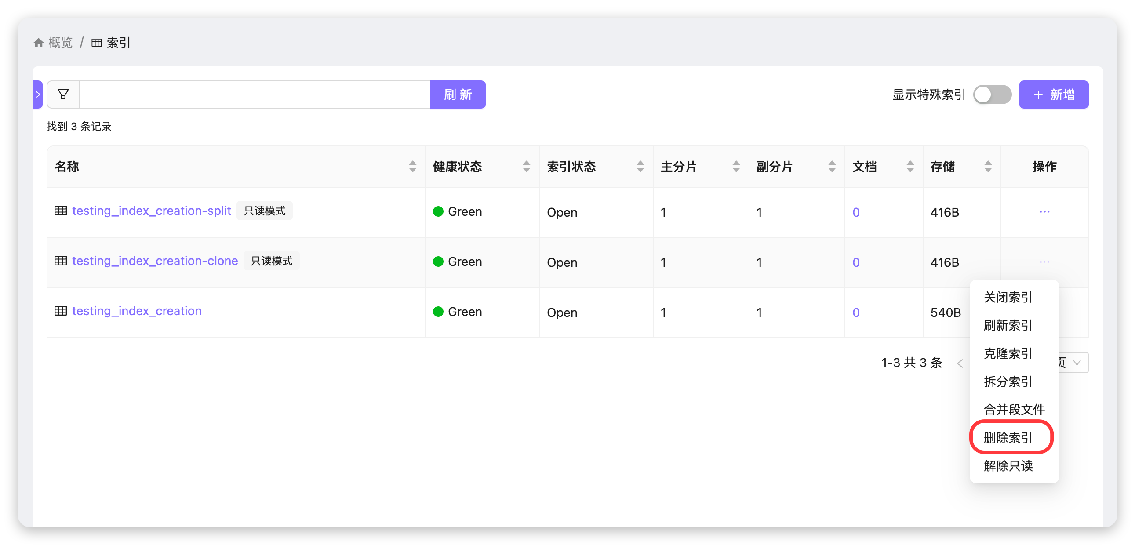
Task: Click the 刷新 button
Action: pyautogui.click(x=457, y=94)
